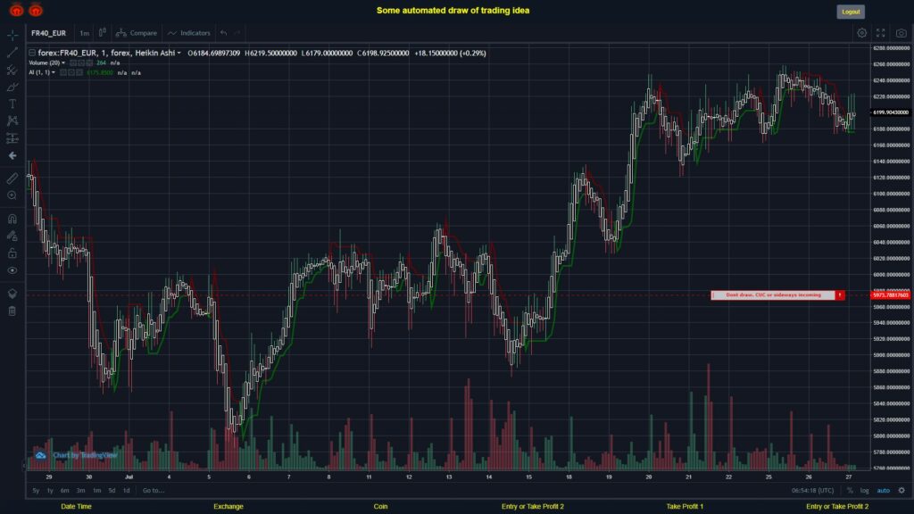The width and height of the screenshot is (914, 514).
Task: Toggle stay in drawing mode
Action: point(12,236)
